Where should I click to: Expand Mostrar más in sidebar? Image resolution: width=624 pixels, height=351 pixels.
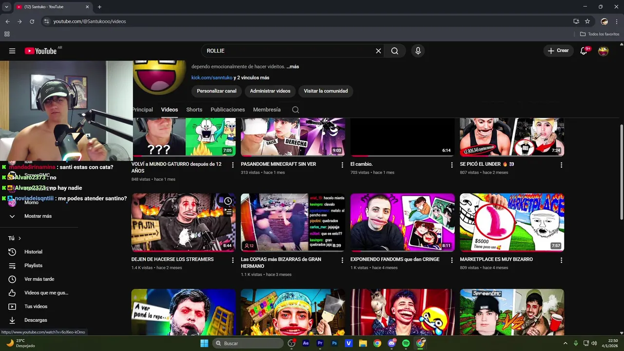click(x=38, y=216)
